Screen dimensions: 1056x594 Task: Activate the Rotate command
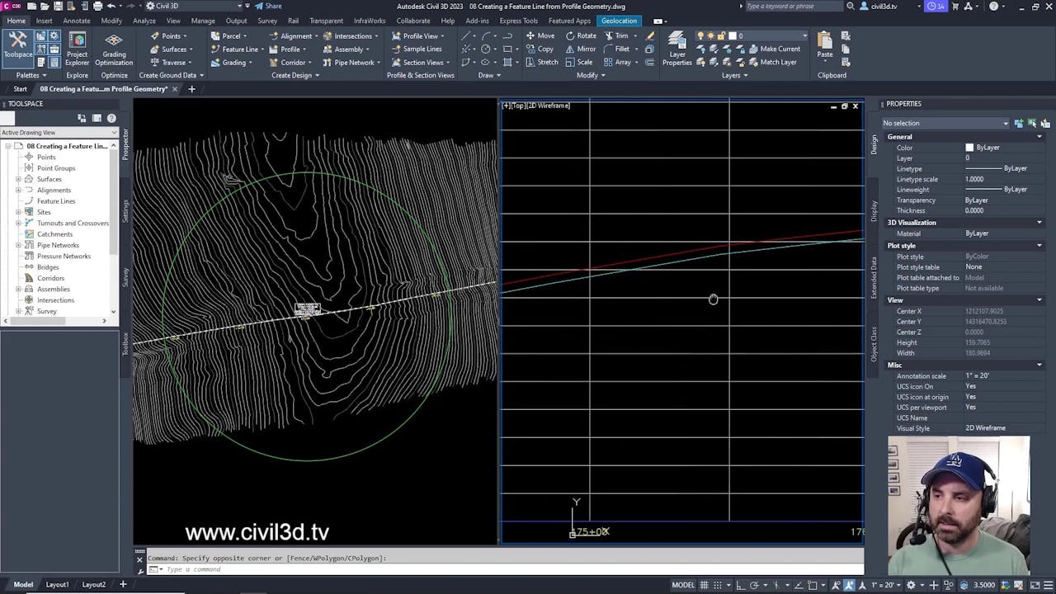pos(586,35)
